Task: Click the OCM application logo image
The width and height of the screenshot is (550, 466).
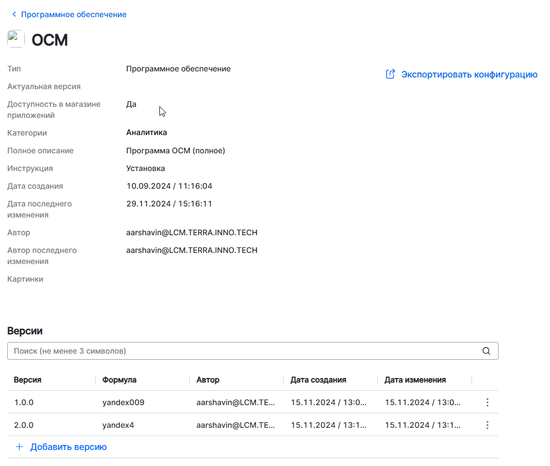Action: 15,39
